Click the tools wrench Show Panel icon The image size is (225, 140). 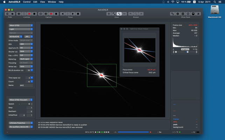(198, 14)
